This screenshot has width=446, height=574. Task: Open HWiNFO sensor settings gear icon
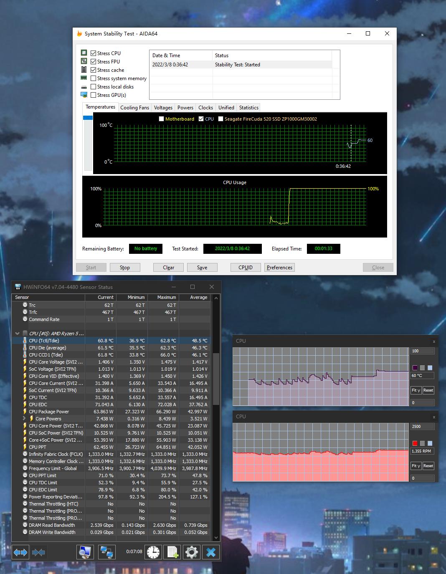[192, 552]
